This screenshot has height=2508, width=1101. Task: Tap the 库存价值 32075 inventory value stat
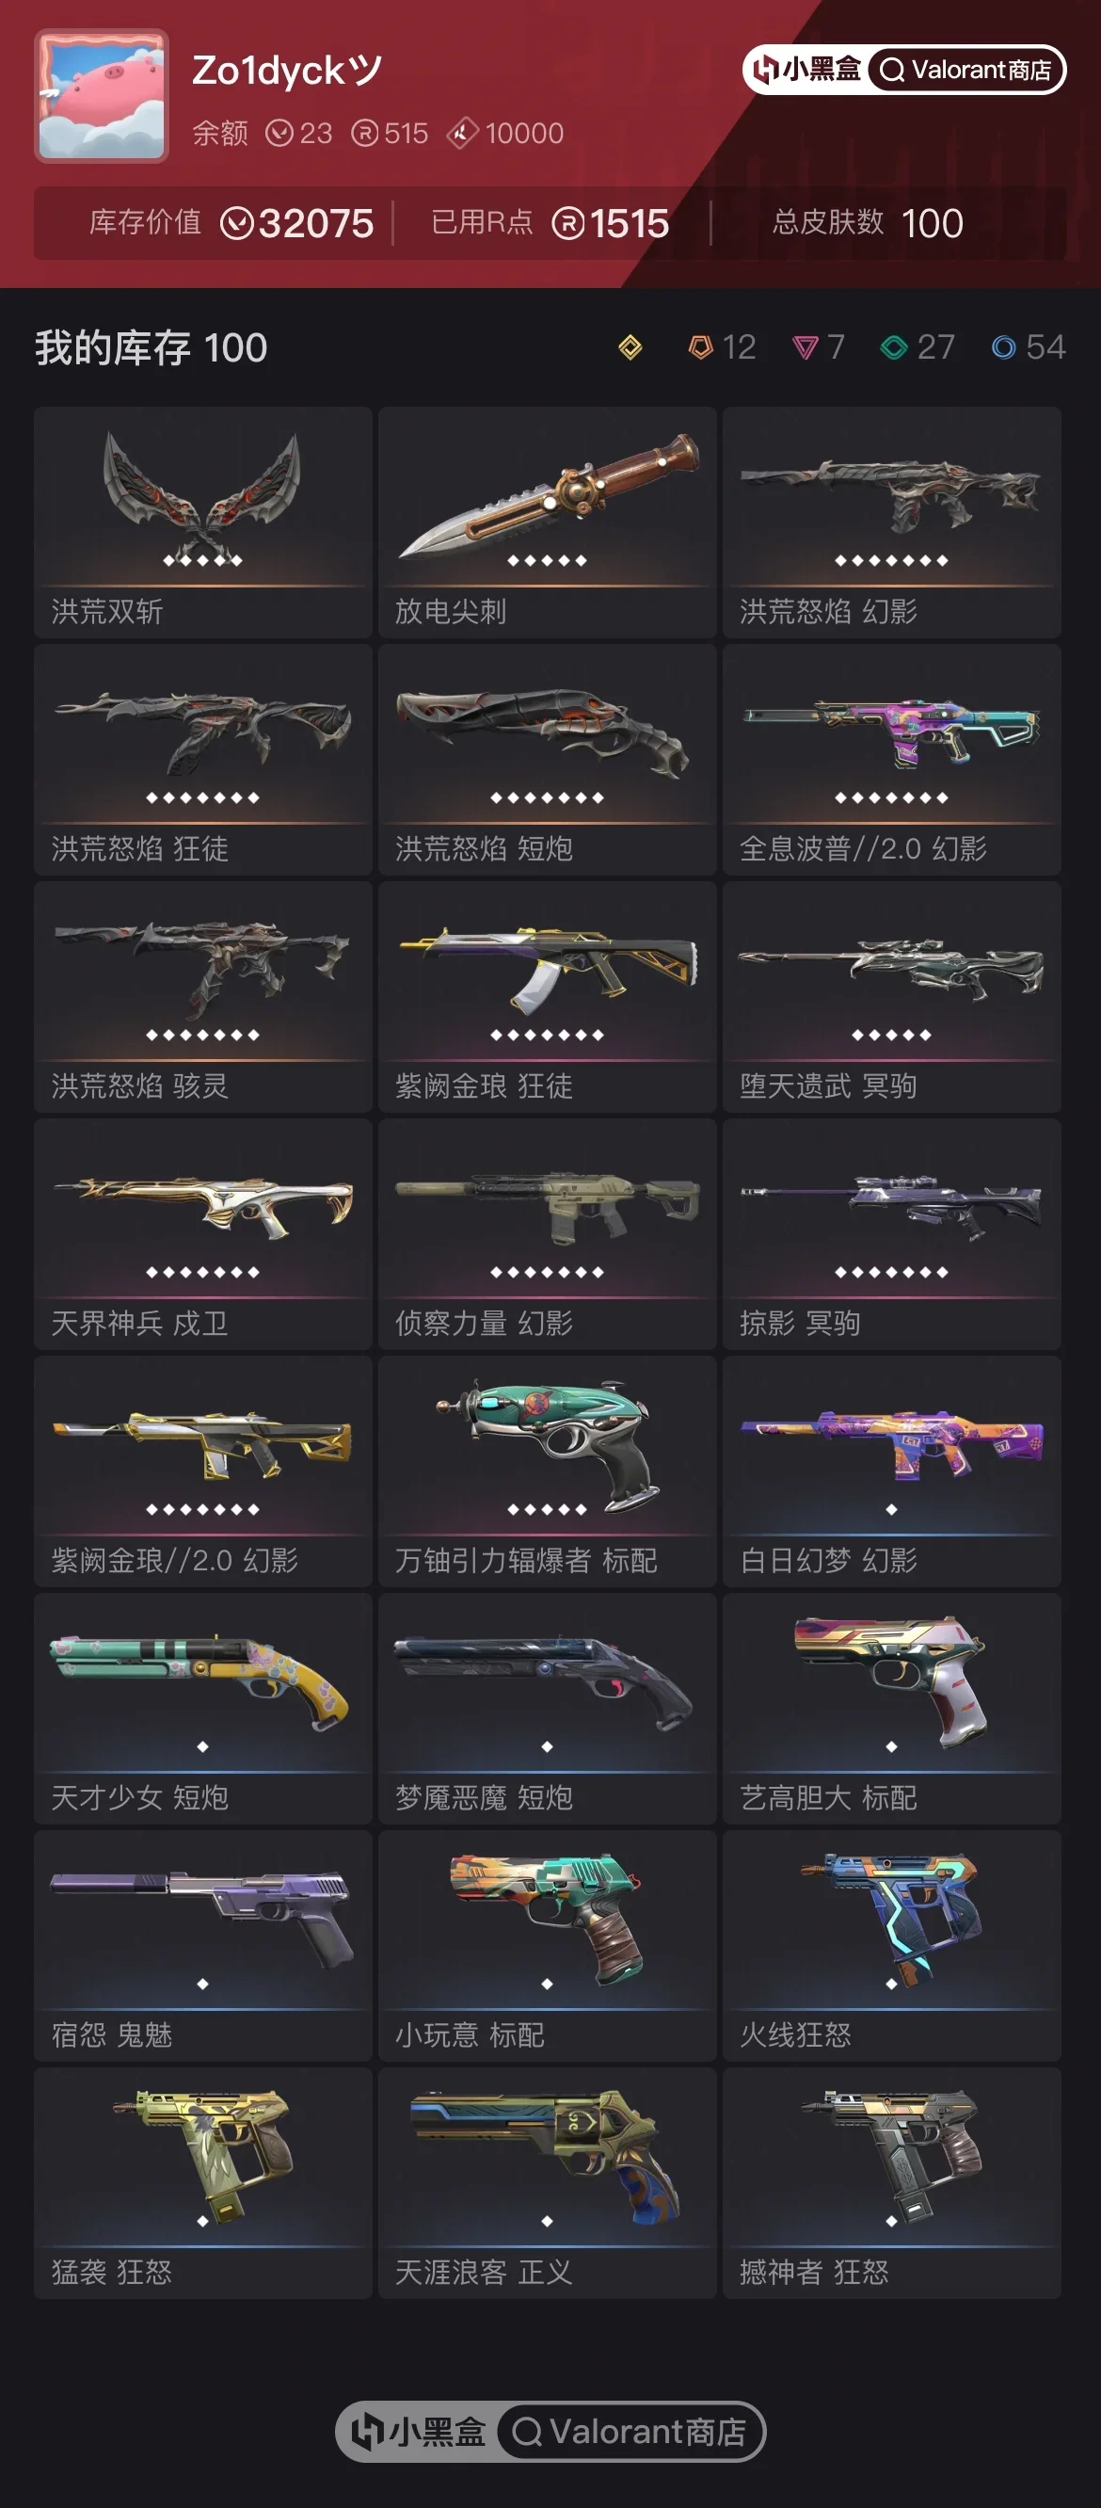[x=231, y=224]
